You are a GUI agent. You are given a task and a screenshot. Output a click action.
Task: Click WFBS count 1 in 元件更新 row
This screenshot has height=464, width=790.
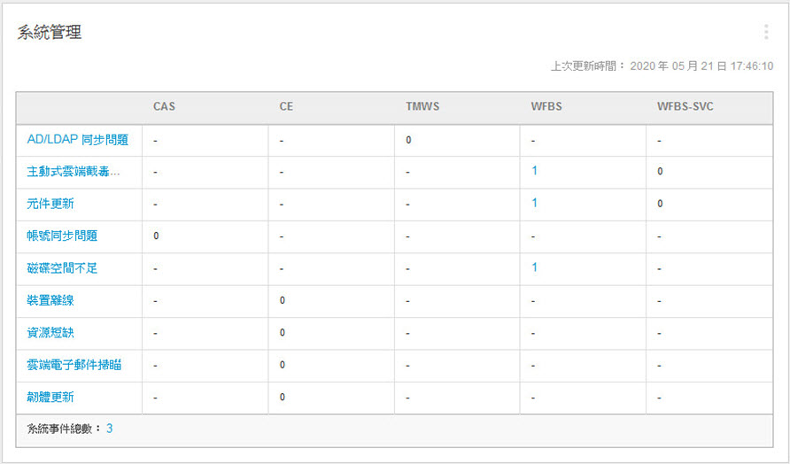click(x=535, y=203)
